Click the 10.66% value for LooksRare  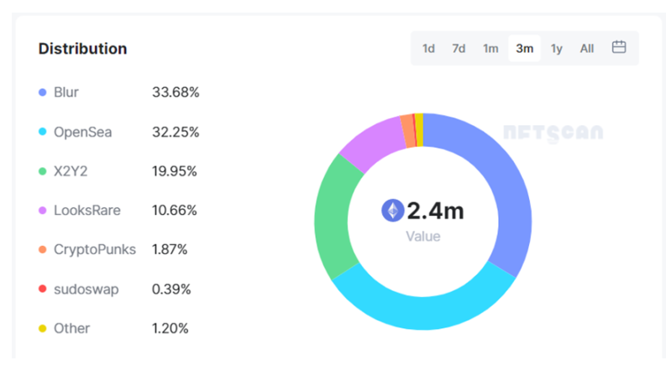[174, 211]
